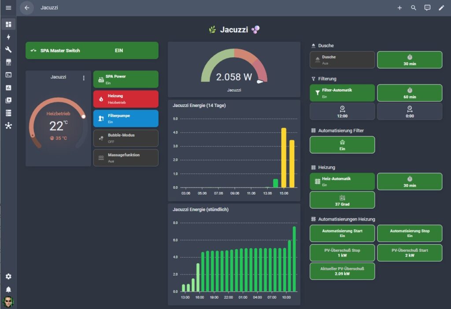Screen dimensions: 451x309
Task: Open the search magnifier icon
Action: pos(413,8)
